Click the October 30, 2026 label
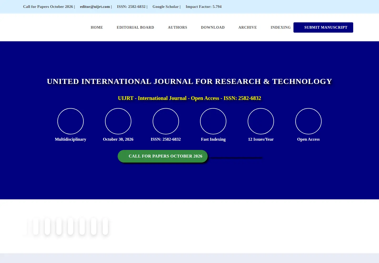 click(x=118, y=139)
